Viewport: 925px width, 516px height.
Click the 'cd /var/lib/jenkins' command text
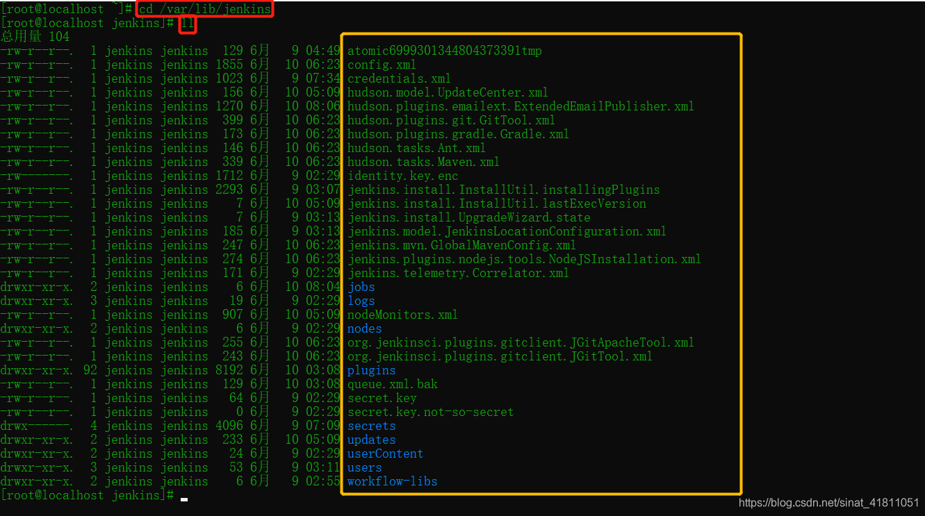pyautogui.click(x=205, y=9)
